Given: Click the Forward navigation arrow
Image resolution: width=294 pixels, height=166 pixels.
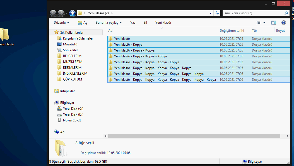Looking at the screenshot, I should 61,13.
